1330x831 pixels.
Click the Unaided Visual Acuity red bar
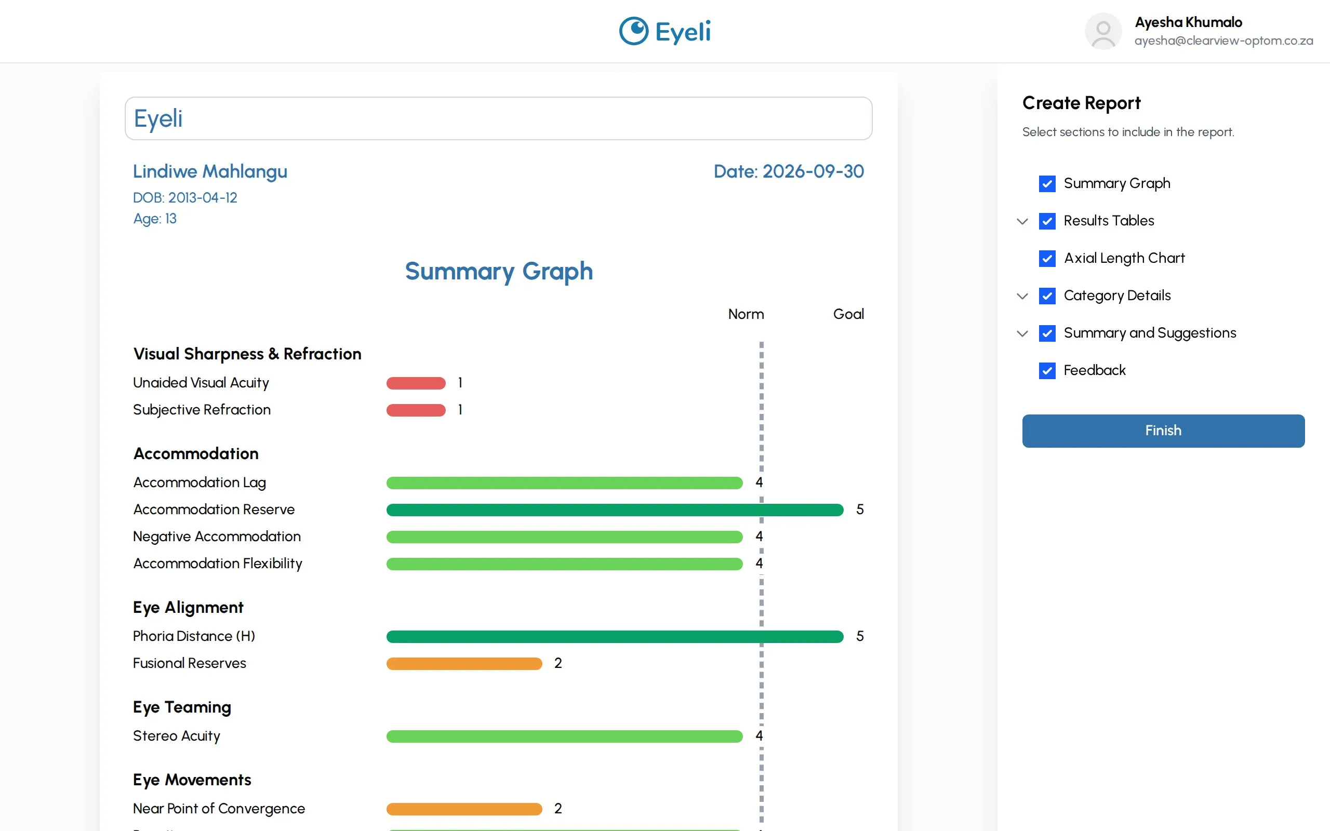pos(416,383)
